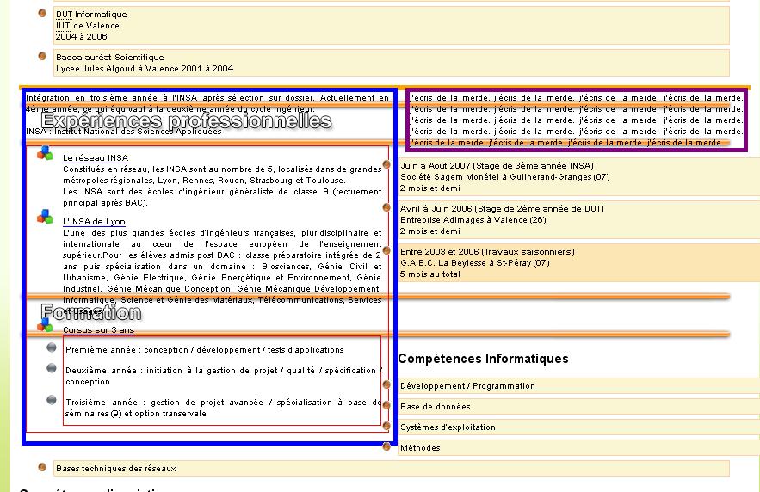The width and height of the screenshot is (760, 492).
Task: Click the cube icon beside Le réseau INSA
Action: tap(45, 153)
